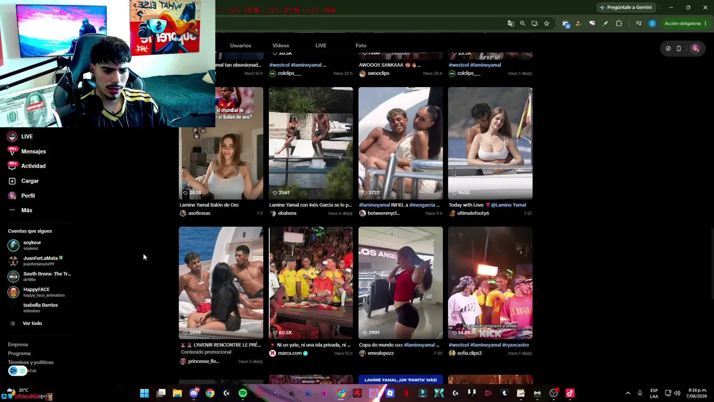714x402 pixels.
Task: Click Pregúntale a Gemini button
Action: (625, 7)
